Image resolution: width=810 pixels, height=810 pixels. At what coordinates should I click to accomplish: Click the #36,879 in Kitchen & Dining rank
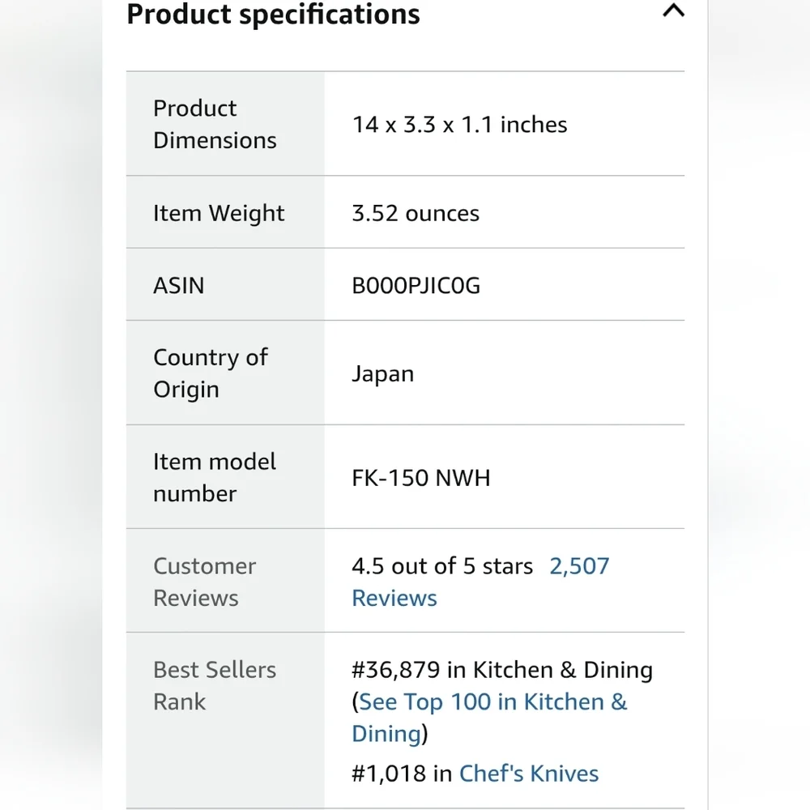pyautogui.click(x=502, y=670)
